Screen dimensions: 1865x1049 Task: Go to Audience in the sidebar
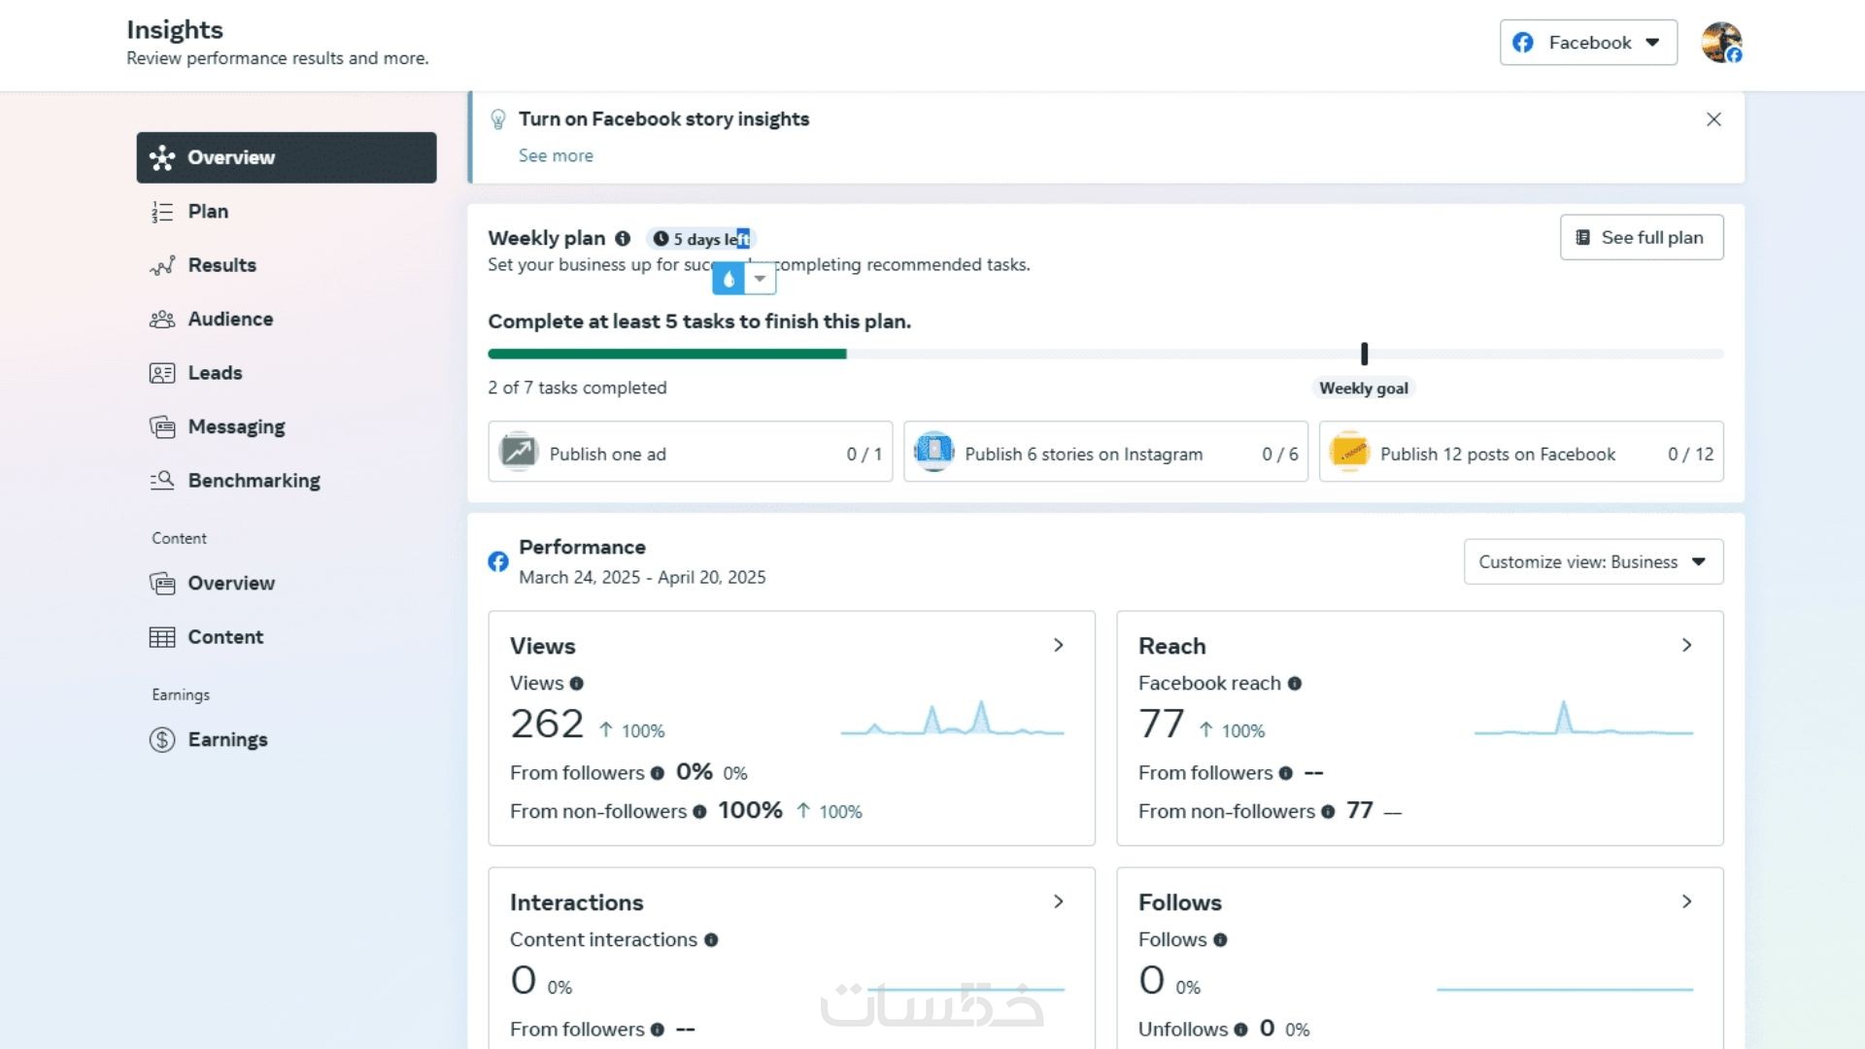[x=230, y=320]
